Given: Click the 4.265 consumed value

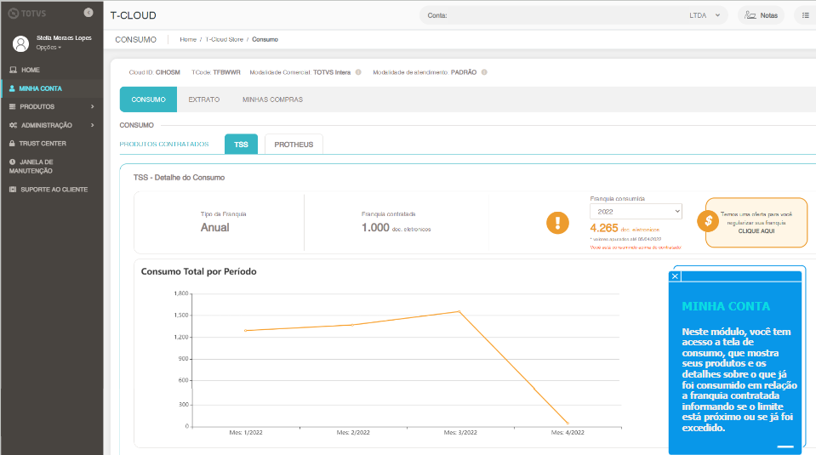Looking at the screenshot, I should click(603, 228).
